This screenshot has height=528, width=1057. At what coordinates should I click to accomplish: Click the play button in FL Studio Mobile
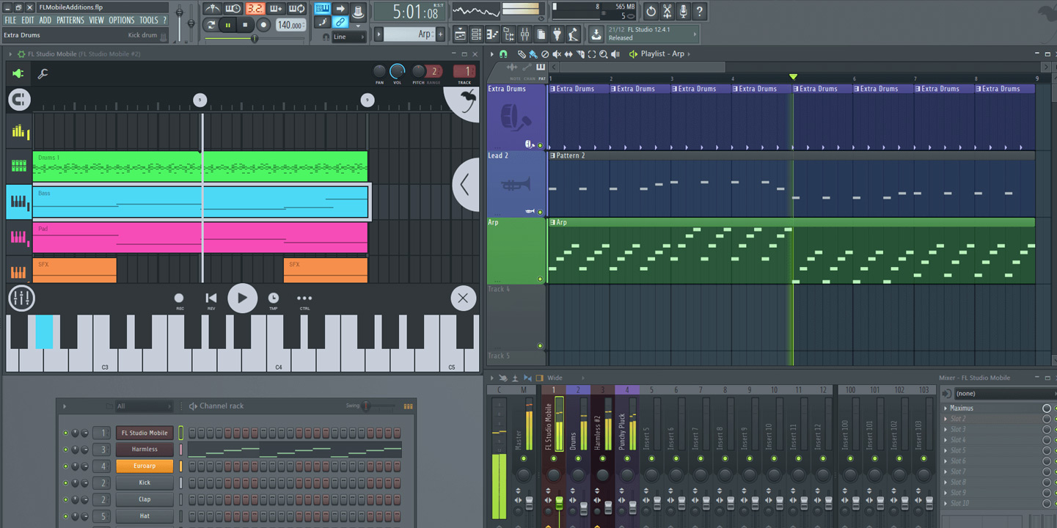pyautogui.click(x=242, y=298)
